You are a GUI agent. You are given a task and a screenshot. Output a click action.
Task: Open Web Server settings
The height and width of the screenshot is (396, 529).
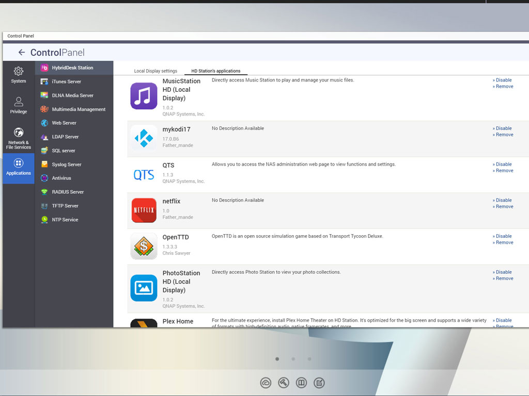[74, 123]
